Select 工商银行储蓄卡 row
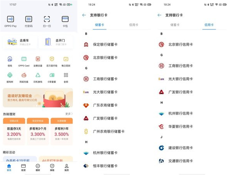Screen dimensions: 233x177 point(116,79)
